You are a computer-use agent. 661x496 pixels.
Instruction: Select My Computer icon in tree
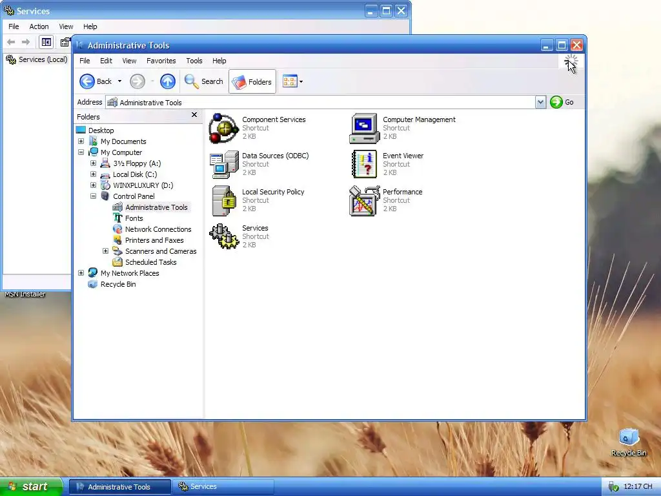click(x=93, y=152)
